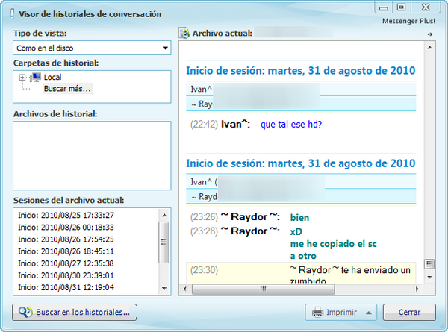Click the Local computer icon
The height and width of the screenshot is (332, 448).
pyautogui.click(x=36, y=77)
